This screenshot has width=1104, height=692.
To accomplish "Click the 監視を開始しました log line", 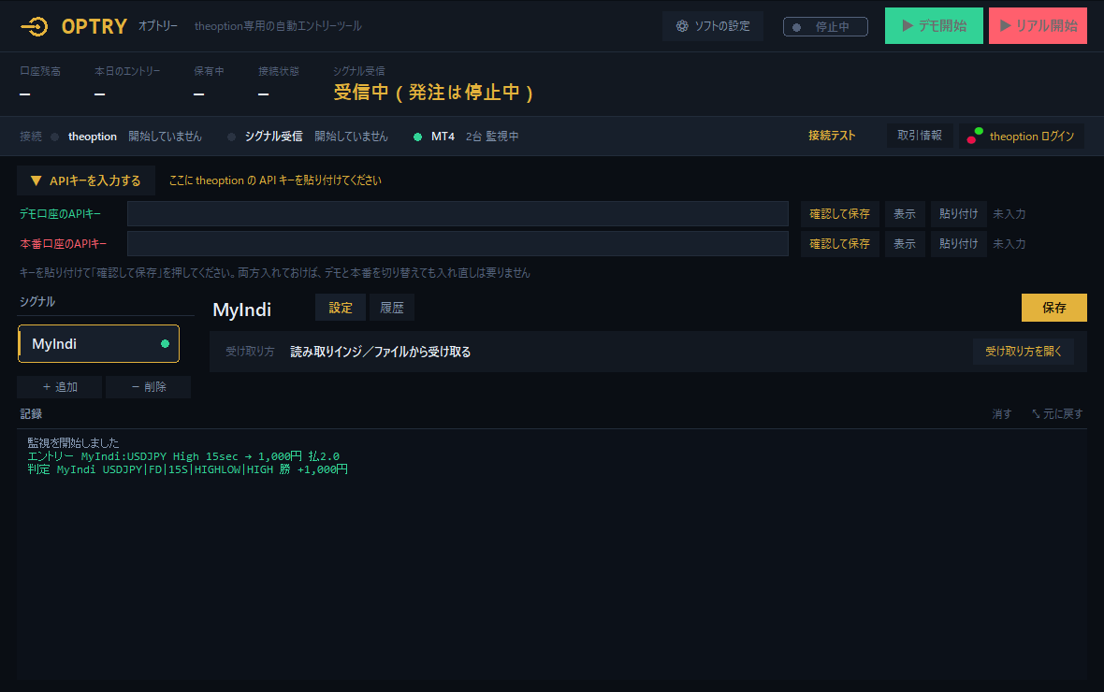I will [x=73, y=443].
